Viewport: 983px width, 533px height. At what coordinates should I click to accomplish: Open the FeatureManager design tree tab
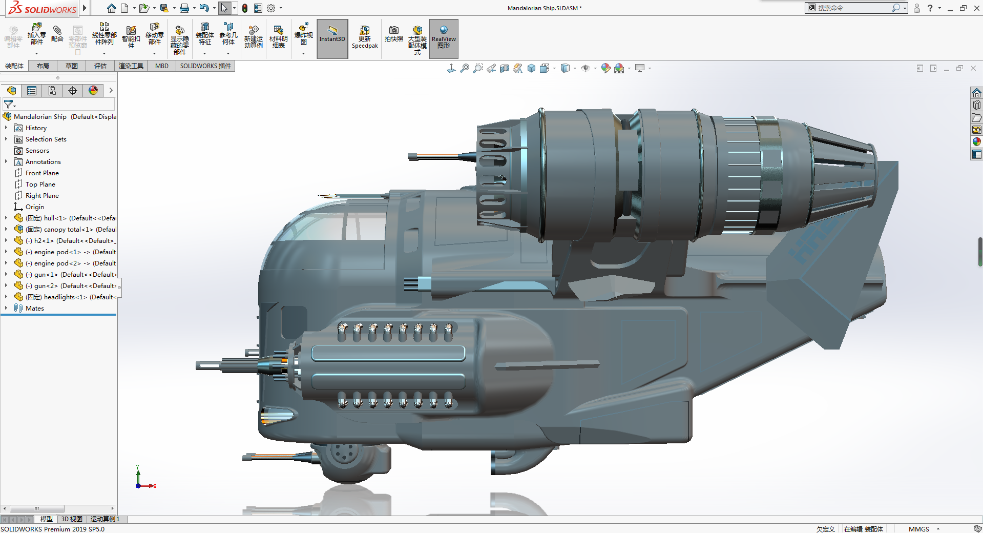pos(11,91)
